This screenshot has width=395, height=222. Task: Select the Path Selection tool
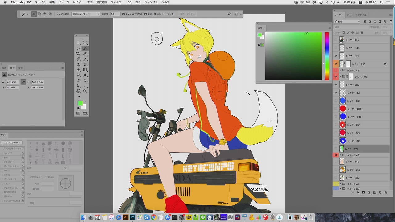point(78,86)
